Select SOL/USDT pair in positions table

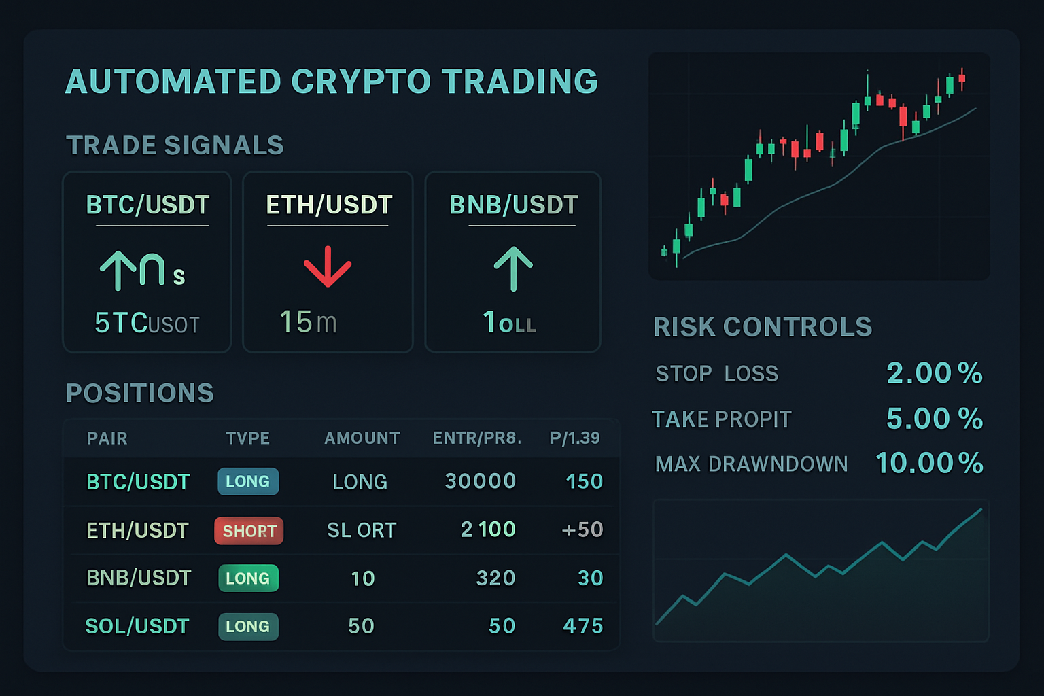[137, 626]
